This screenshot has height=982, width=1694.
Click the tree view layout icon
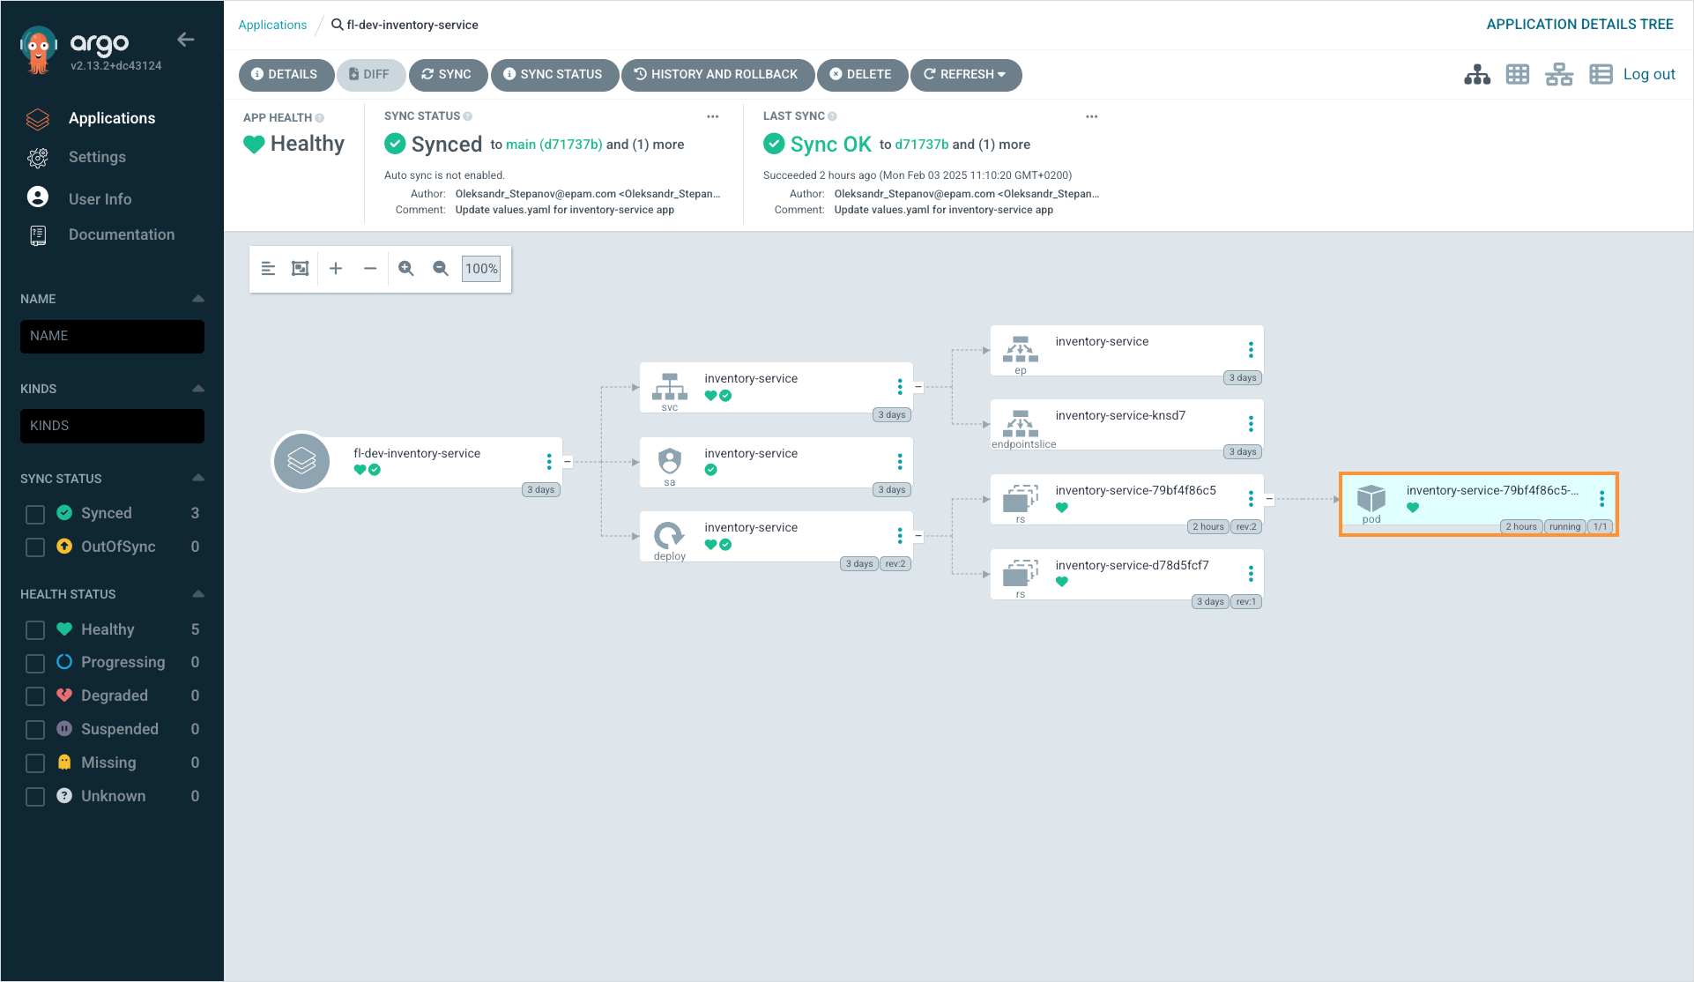[1476, 74]
